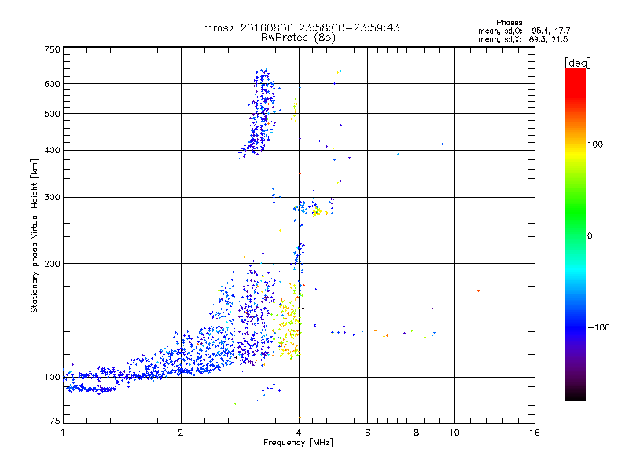Click the colorbar tick label '-100'

[x=598, y=327]
